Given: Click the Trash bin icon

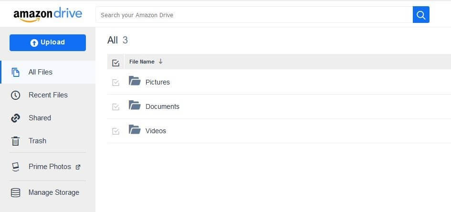Looking at the screenshot, I should (16, 141).
